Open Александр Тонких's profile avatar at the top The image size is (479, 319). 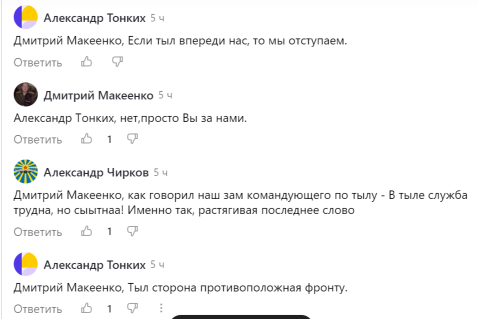click(x=25, y=15)
